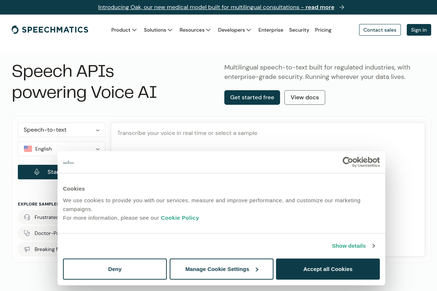The height and width of the screenshot is (291, 437).
Task: Expand Show details in cookie dialog
Action: click(x=354, y=246)
